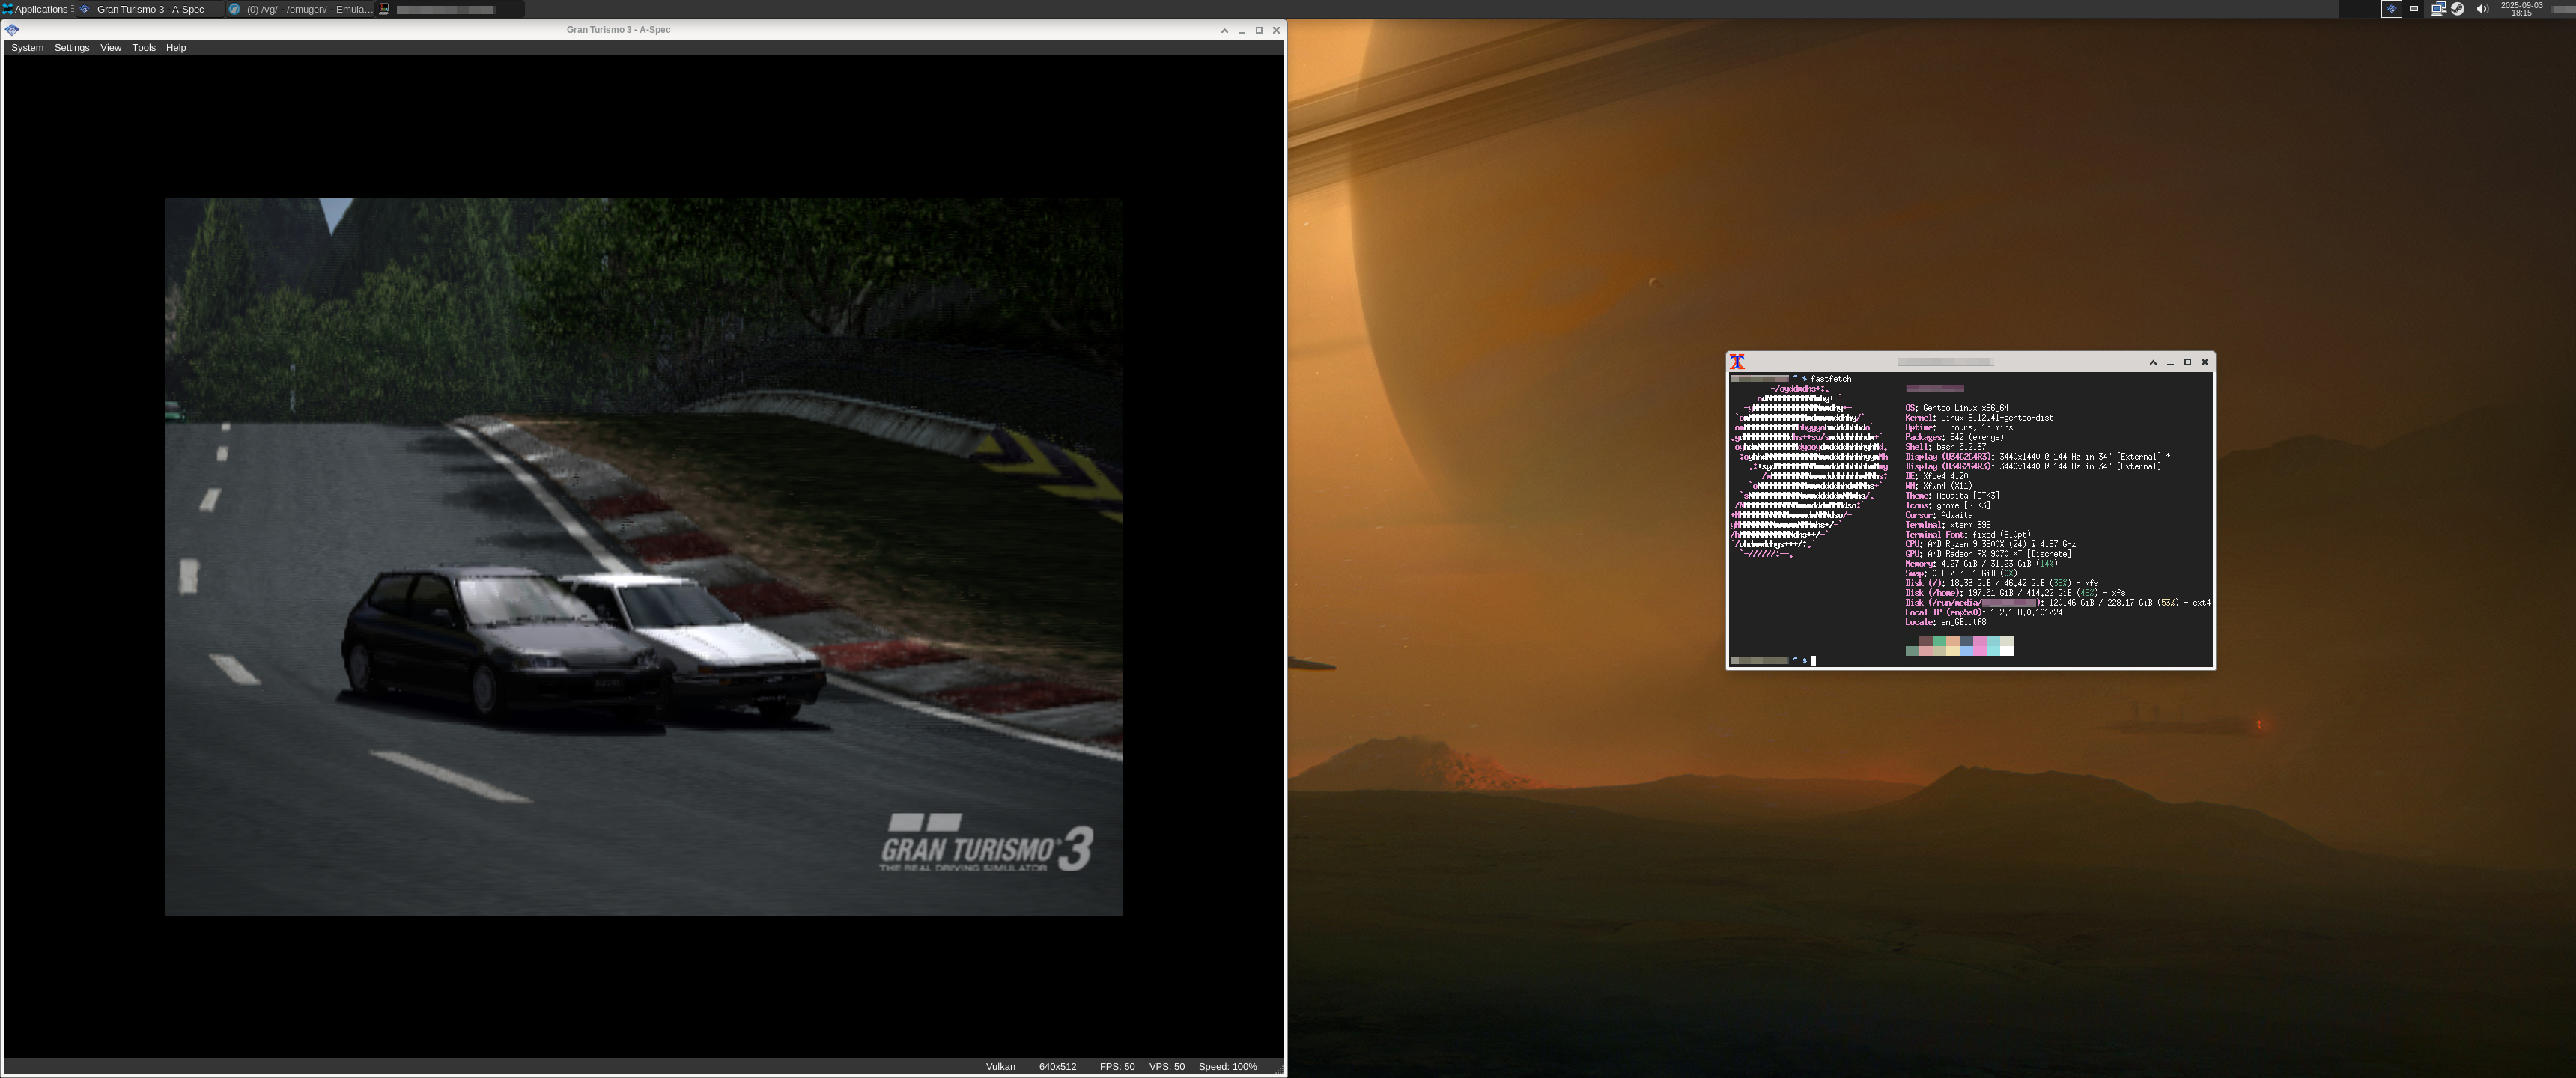Open the Xfce Applications menu
This screenshot has width=2576, height=1078.
click(35, 9)
